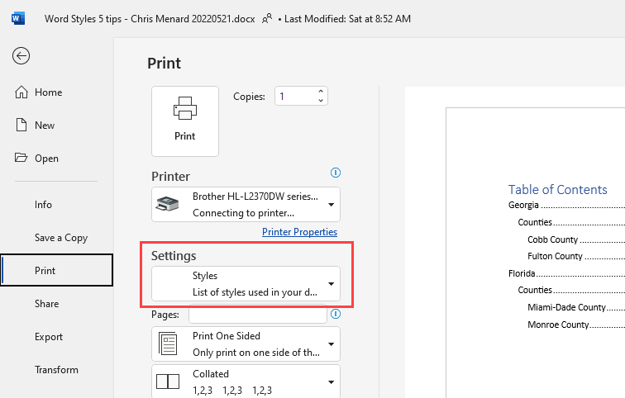Click the Fulton County entry in preview
625x398 pixels.
tap(555, 256)
